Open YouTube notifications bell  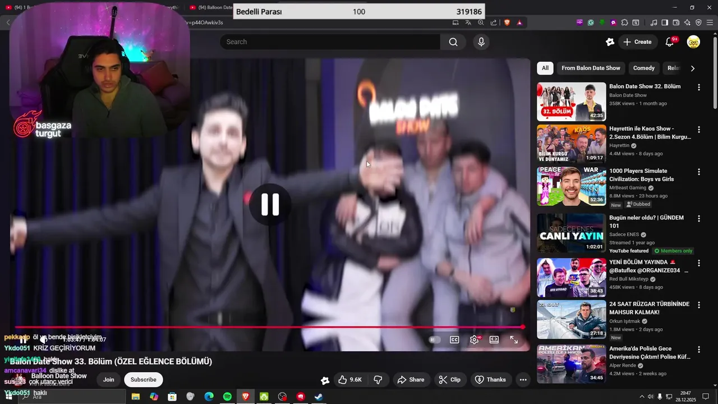coord(669,42)
